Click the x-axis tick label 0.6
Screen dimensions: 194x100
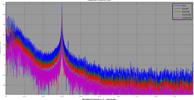118,96
